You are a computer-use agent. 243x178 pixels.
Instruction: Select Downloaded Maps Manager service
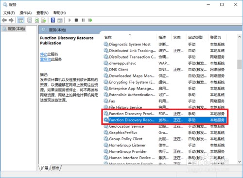tap(164, 75)
